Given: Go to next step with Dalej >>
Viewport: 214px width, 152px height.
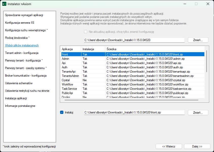Looking at the screenshot, I should (x=197, y=146).
